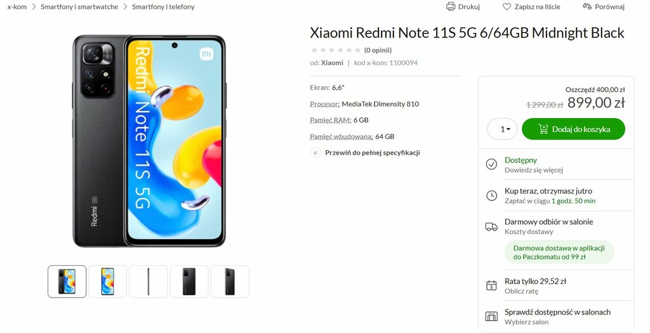The width and height of the screenshot is (650, 333).
Task: Click the star rating row with 0 opinii
Action: pyautogui.click(x=350, y=50)
